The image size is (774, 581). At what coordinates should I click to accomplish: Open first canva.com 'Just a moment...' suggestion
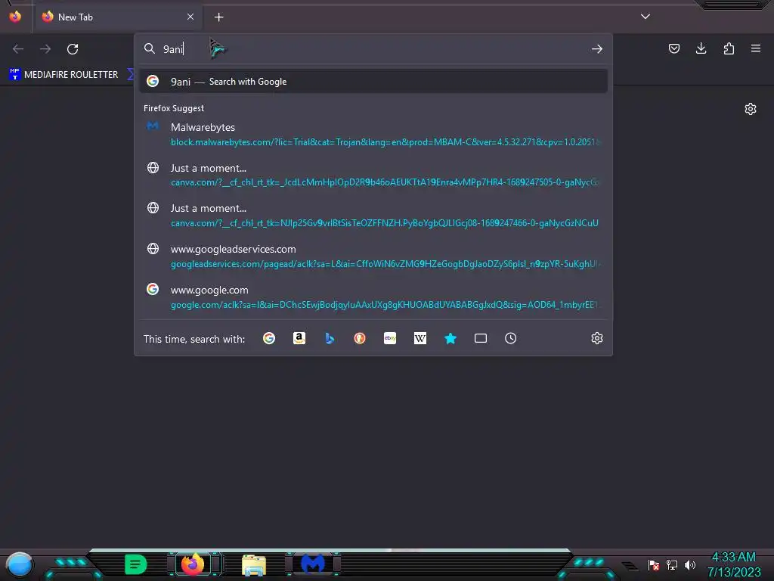pos(373,175)
